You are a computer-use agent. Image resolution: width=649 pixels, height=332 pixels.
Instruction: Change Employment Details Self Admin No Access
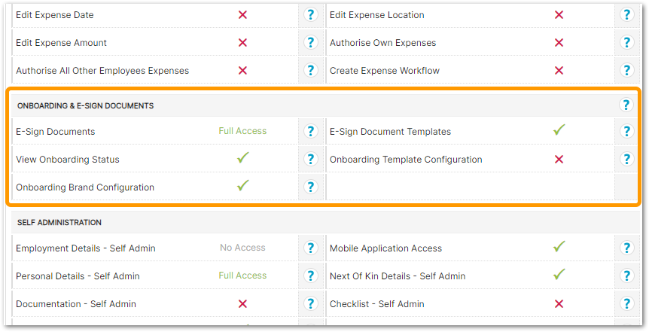pos(242,248)
